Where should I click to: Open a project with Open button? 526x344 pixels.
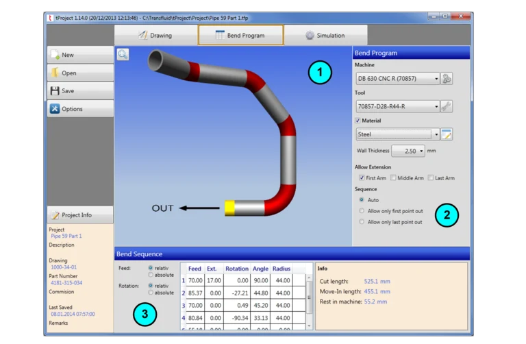80,73
